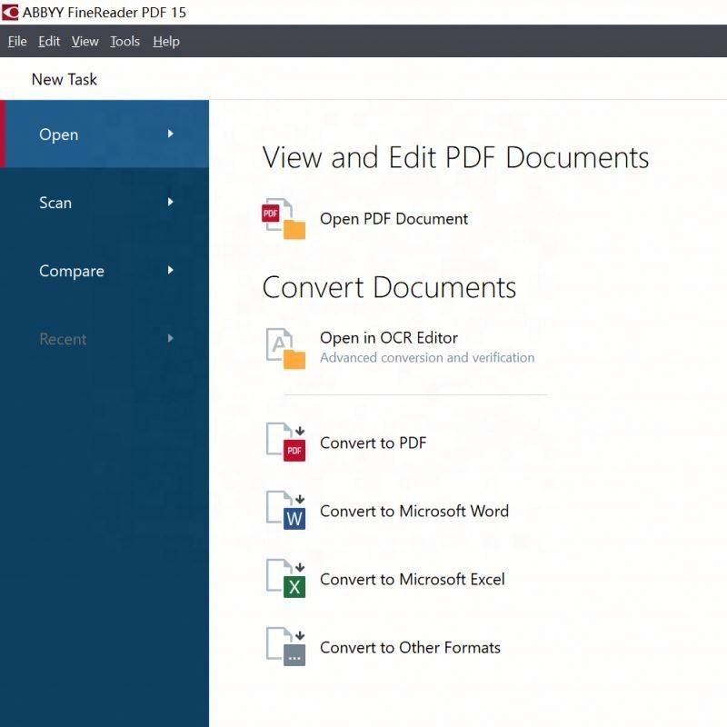Click the Open in OCR Editor label

coord(388,337)
